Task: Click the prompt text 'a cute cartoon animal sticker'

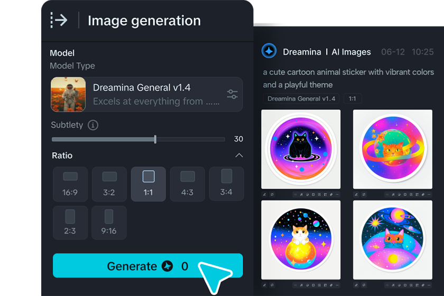Action: (x=315, y=72)
